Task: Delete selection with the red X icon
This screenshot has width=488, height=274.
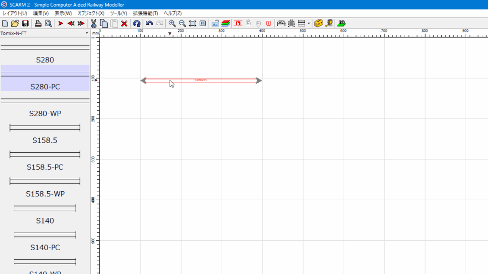Action: point(124,23)
